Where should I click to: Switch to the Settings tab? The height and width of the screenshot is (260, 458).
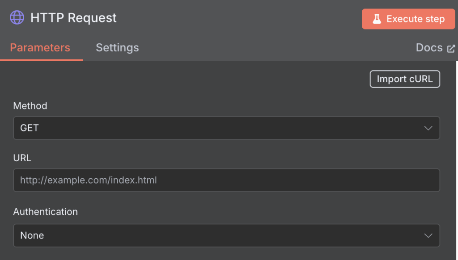pos(117,47)
